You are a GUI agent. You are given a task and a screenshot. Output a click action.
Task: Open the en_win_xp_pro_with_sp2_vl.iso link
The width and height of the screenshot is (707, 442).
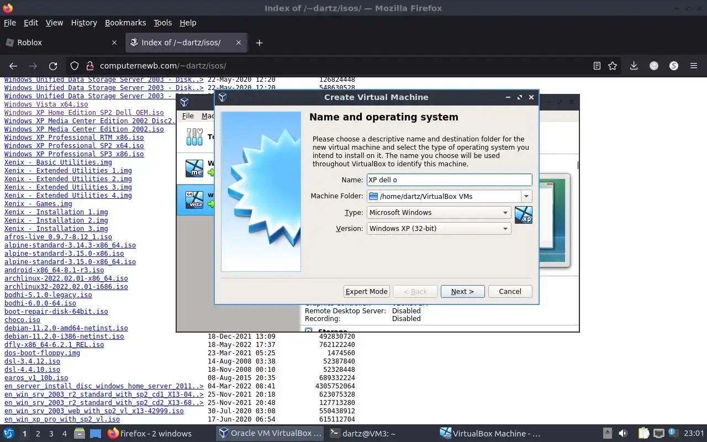click(x=62, y=419)
